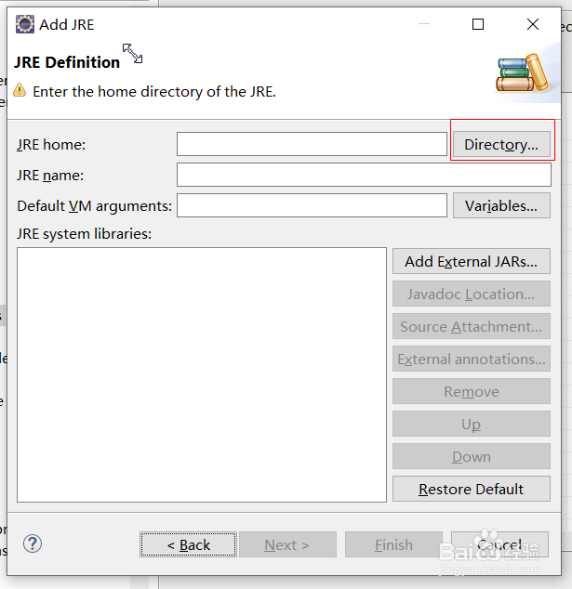Click the help question mark icon

33,543
